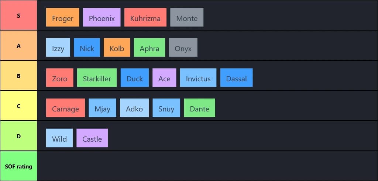Click the red Zoro tile
This screenshot has height=181, width=378.
[x=59, y=78]
